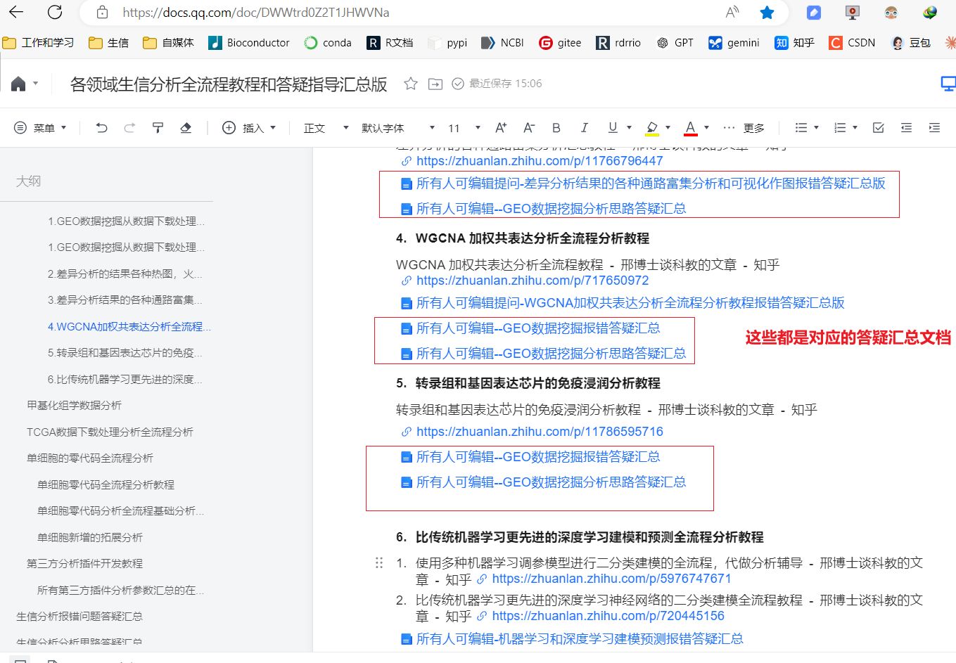Image resolution: width=956 pixels, height=663 pixels.
Task: Open the 正文 paragraph style dropdown
Action: point(326,127)
